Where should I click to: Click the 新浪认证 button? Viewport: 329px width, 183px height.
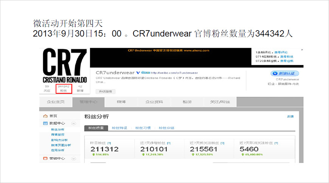(284, 73)
